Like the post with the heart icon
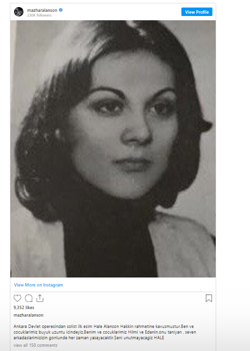This screenshot has width=250, height=351. click(x=17, y=298)
